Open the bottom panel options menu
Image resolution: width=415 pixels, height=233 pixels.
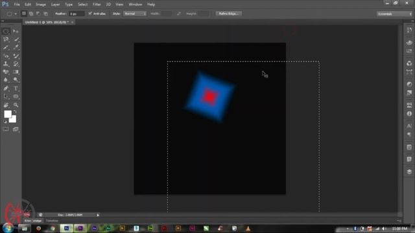(x=399, y=221)
